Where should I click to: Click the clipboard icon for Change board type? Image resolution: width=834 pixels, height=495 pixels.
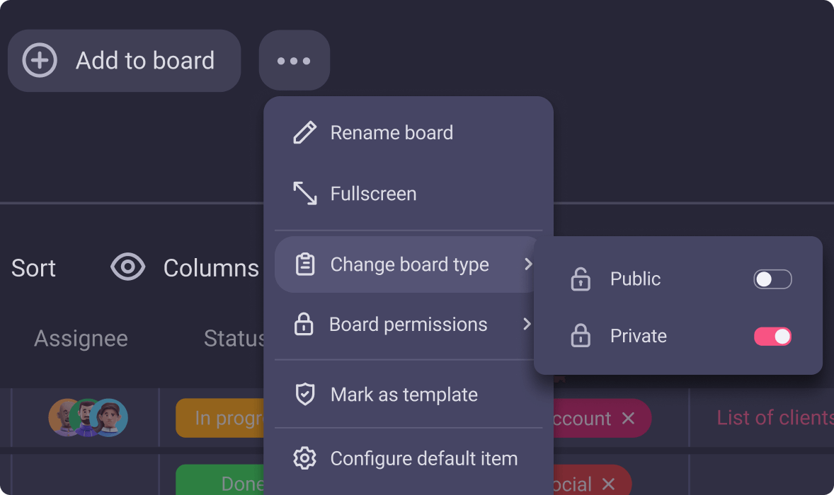[305, 264]
